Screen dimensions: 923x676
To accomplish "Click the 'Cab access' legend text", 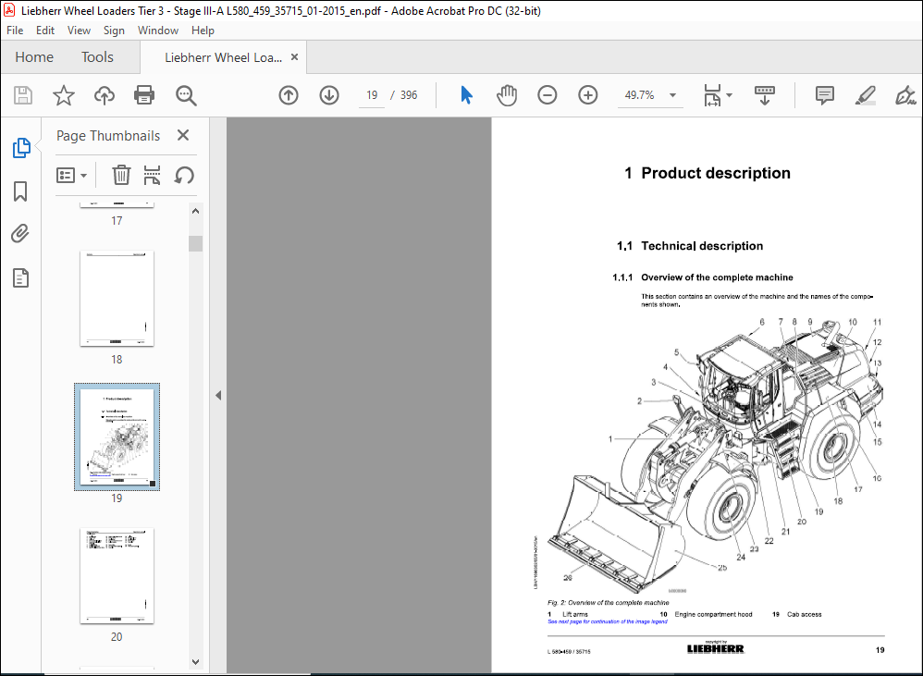I will tap(804, 614).
